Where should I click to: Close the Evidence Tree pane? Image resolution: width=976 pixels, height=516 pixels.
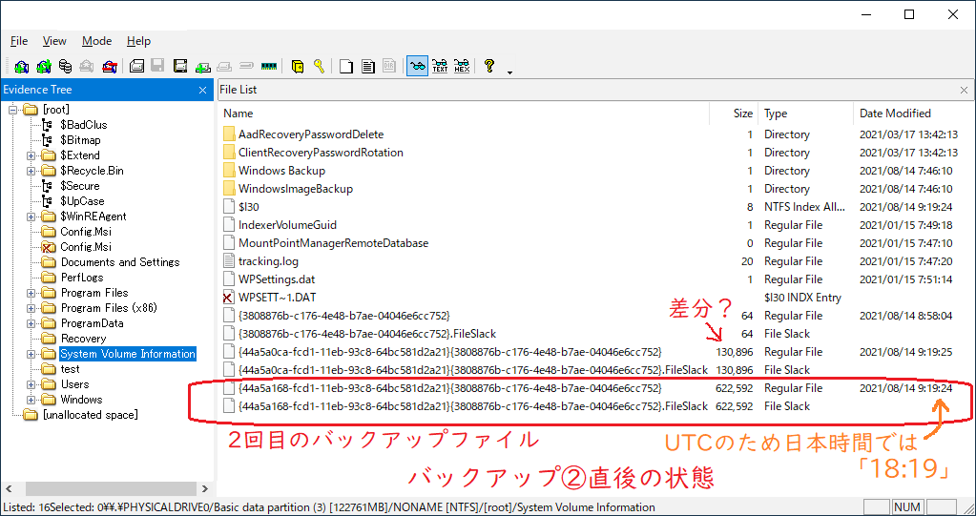click(202, 91)
